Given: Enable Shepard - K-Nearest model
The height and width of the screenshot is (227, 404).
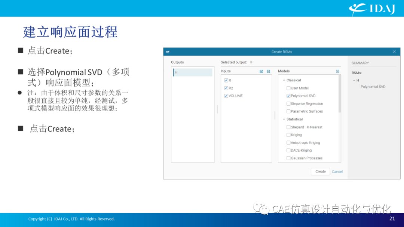Looking at the screenshot, I should pos(288,127).
